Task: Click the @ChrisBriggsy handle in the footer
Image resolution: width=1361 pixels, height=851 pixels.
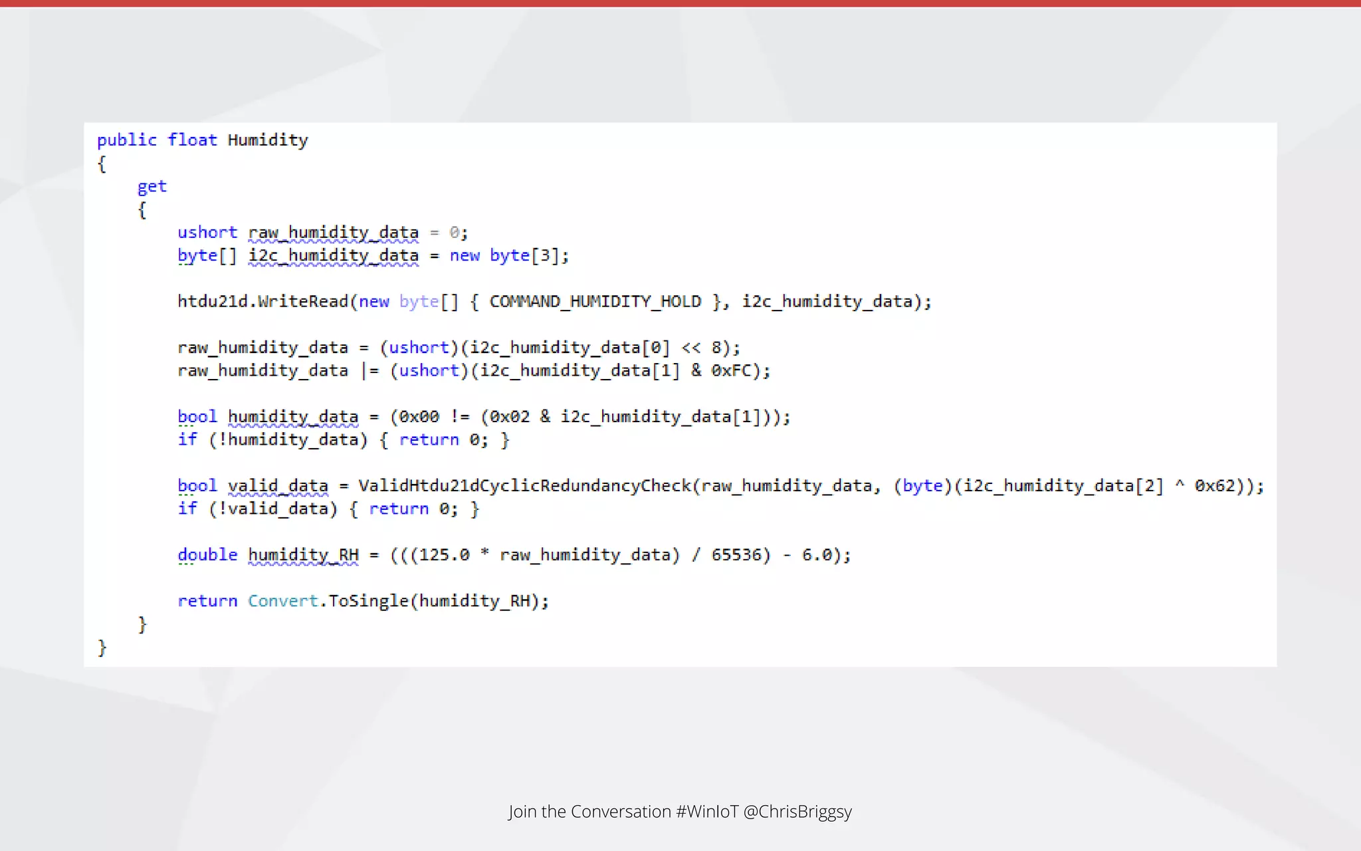Action: coord(797,812)
